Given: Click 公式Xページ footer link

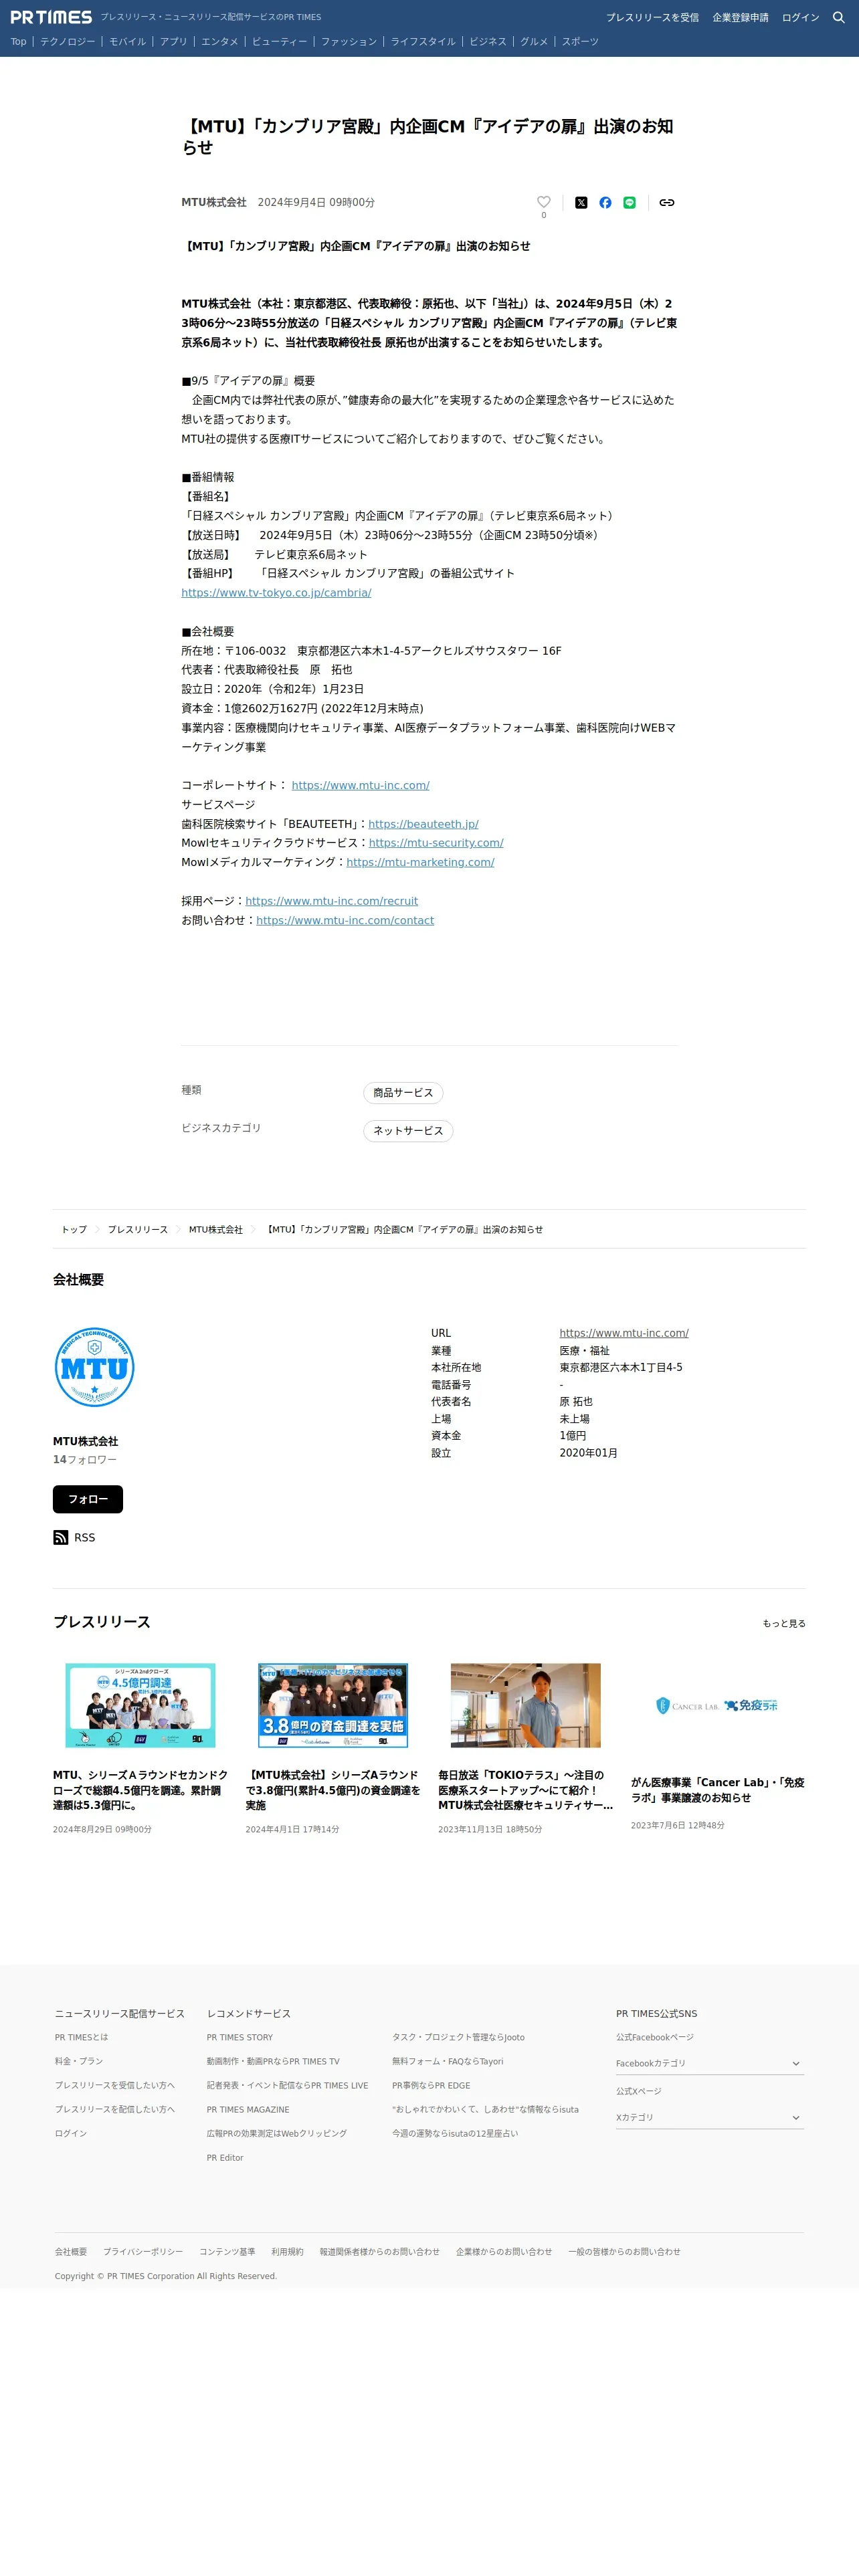Looking at the screenshot, I should [639, 2091].
